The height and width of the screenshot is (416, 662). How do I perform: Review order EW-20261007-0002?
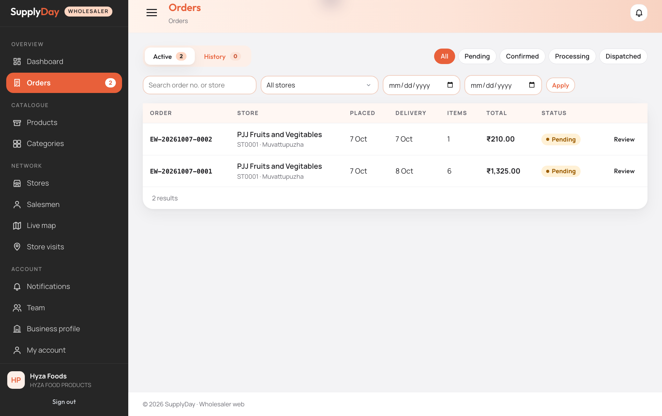tap(624, 139)
